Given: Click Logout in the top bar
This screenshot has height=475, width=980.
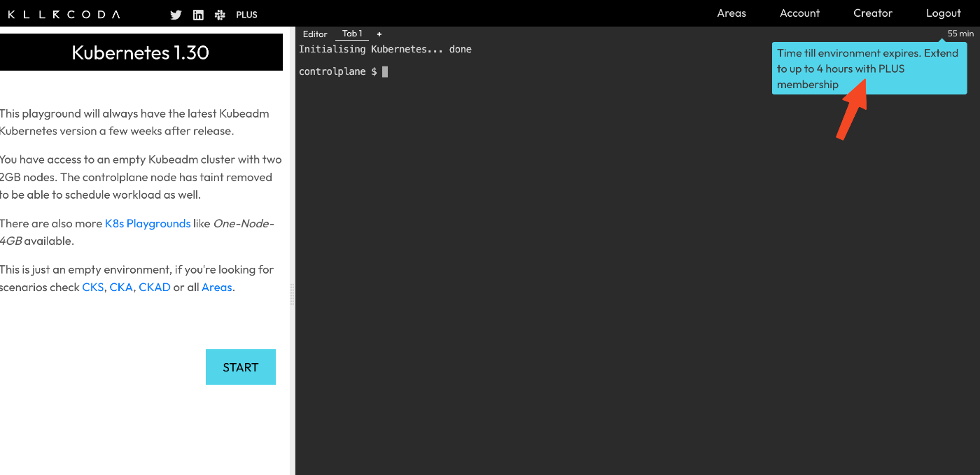Looking at the screenshot, I should [944, 13].
